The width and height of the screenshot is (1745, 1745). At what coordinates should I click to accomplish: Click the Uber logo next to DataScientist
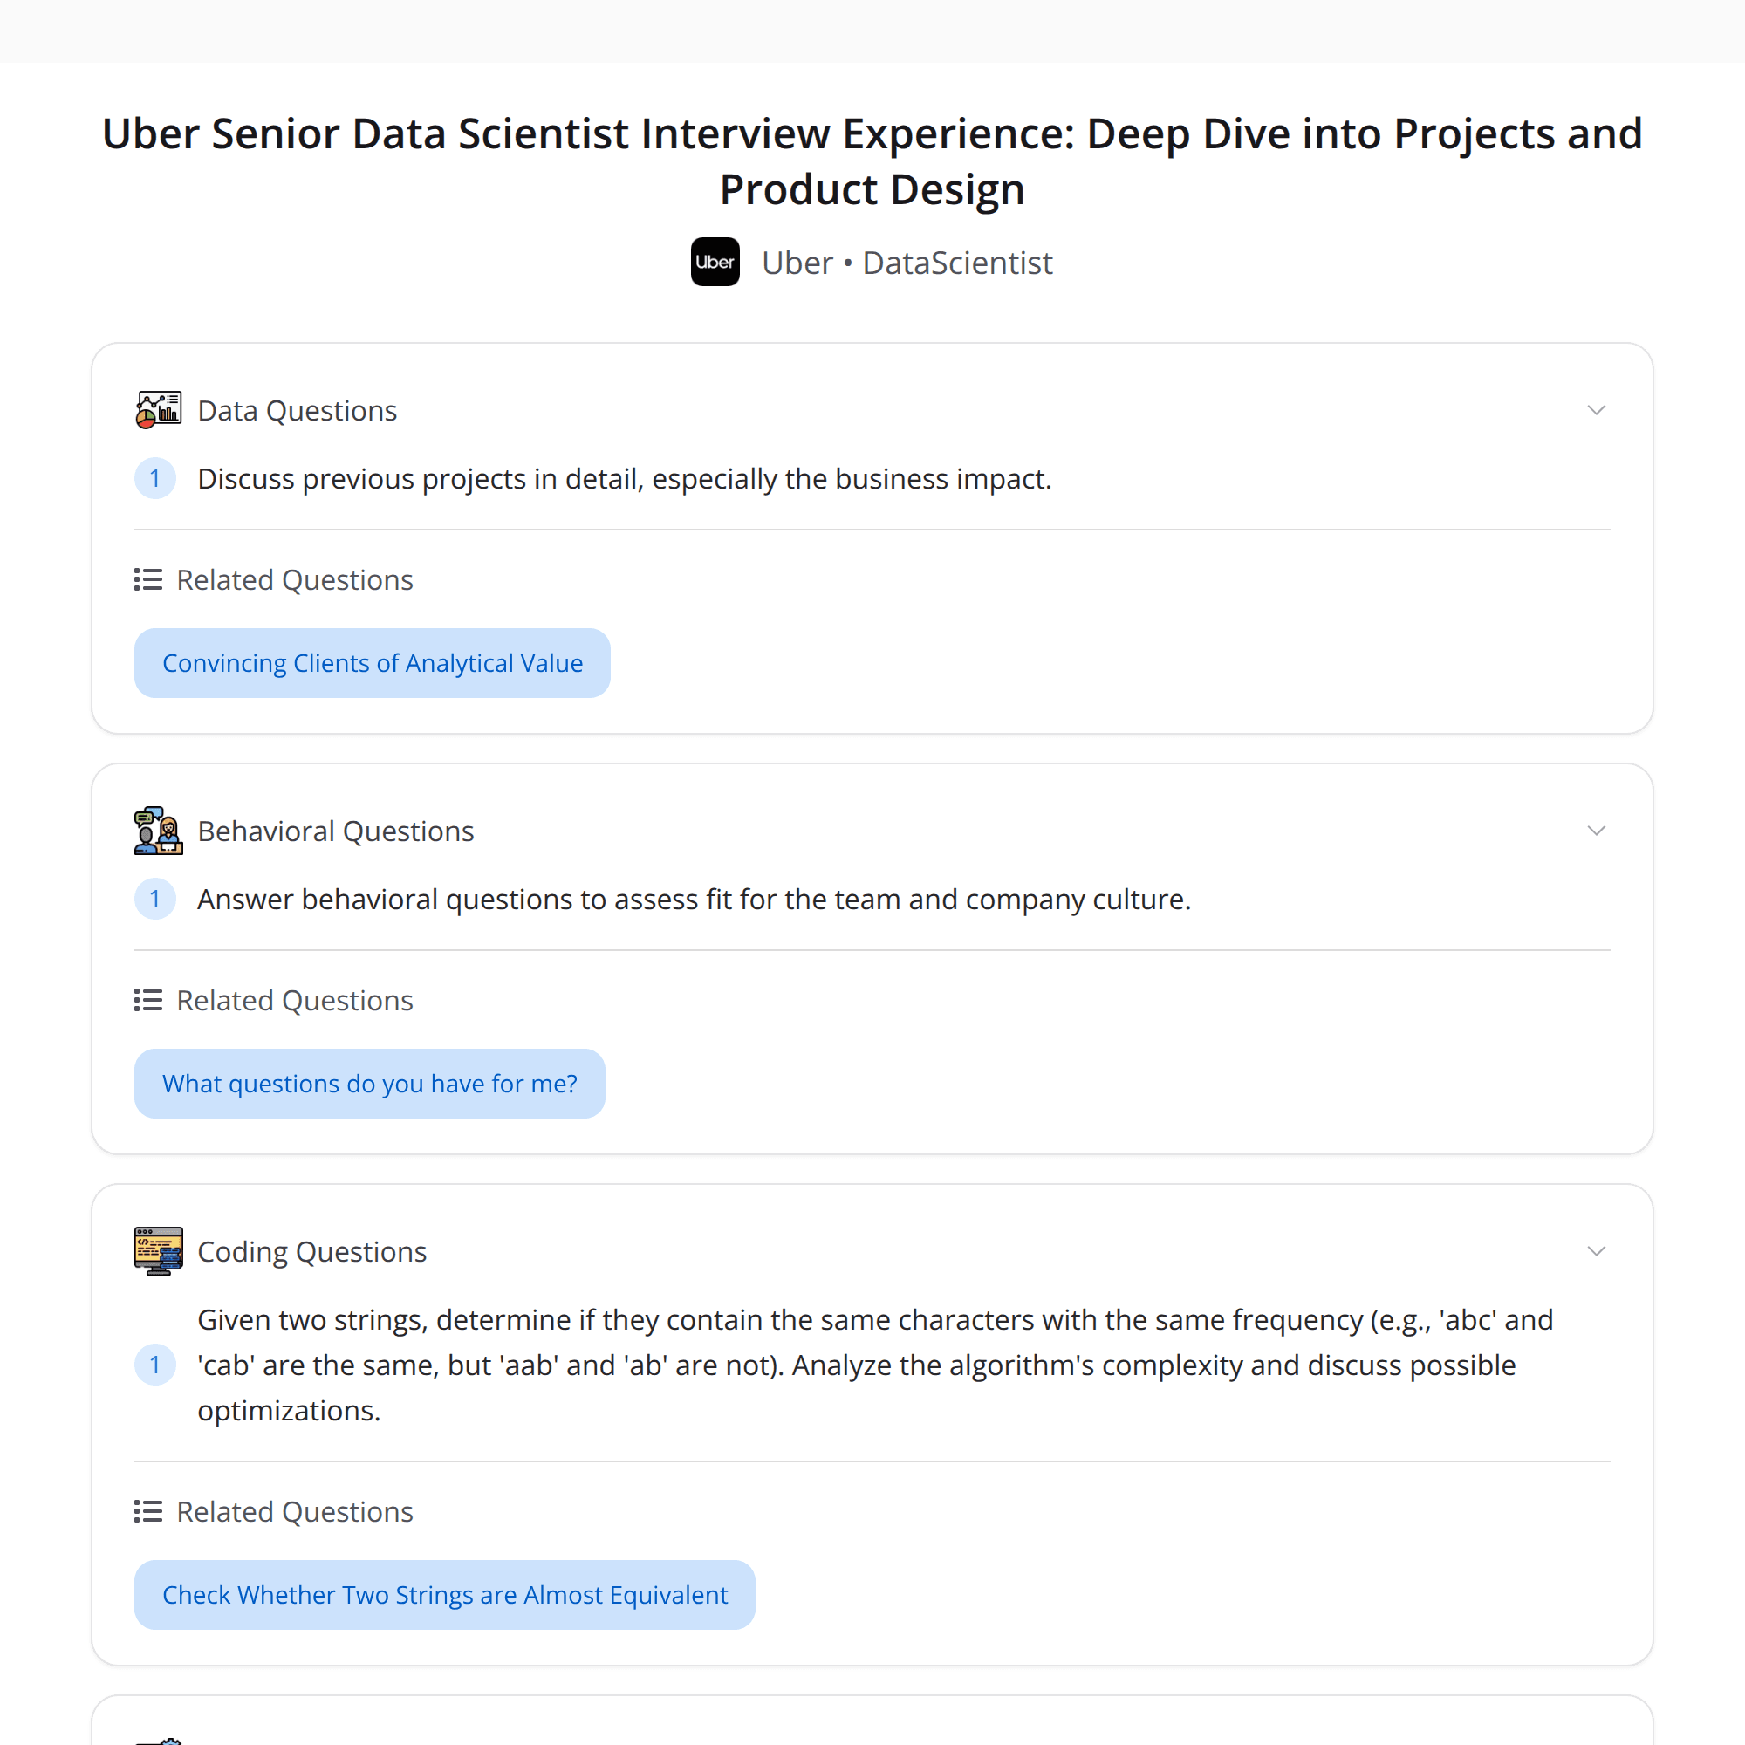point(715,262)
